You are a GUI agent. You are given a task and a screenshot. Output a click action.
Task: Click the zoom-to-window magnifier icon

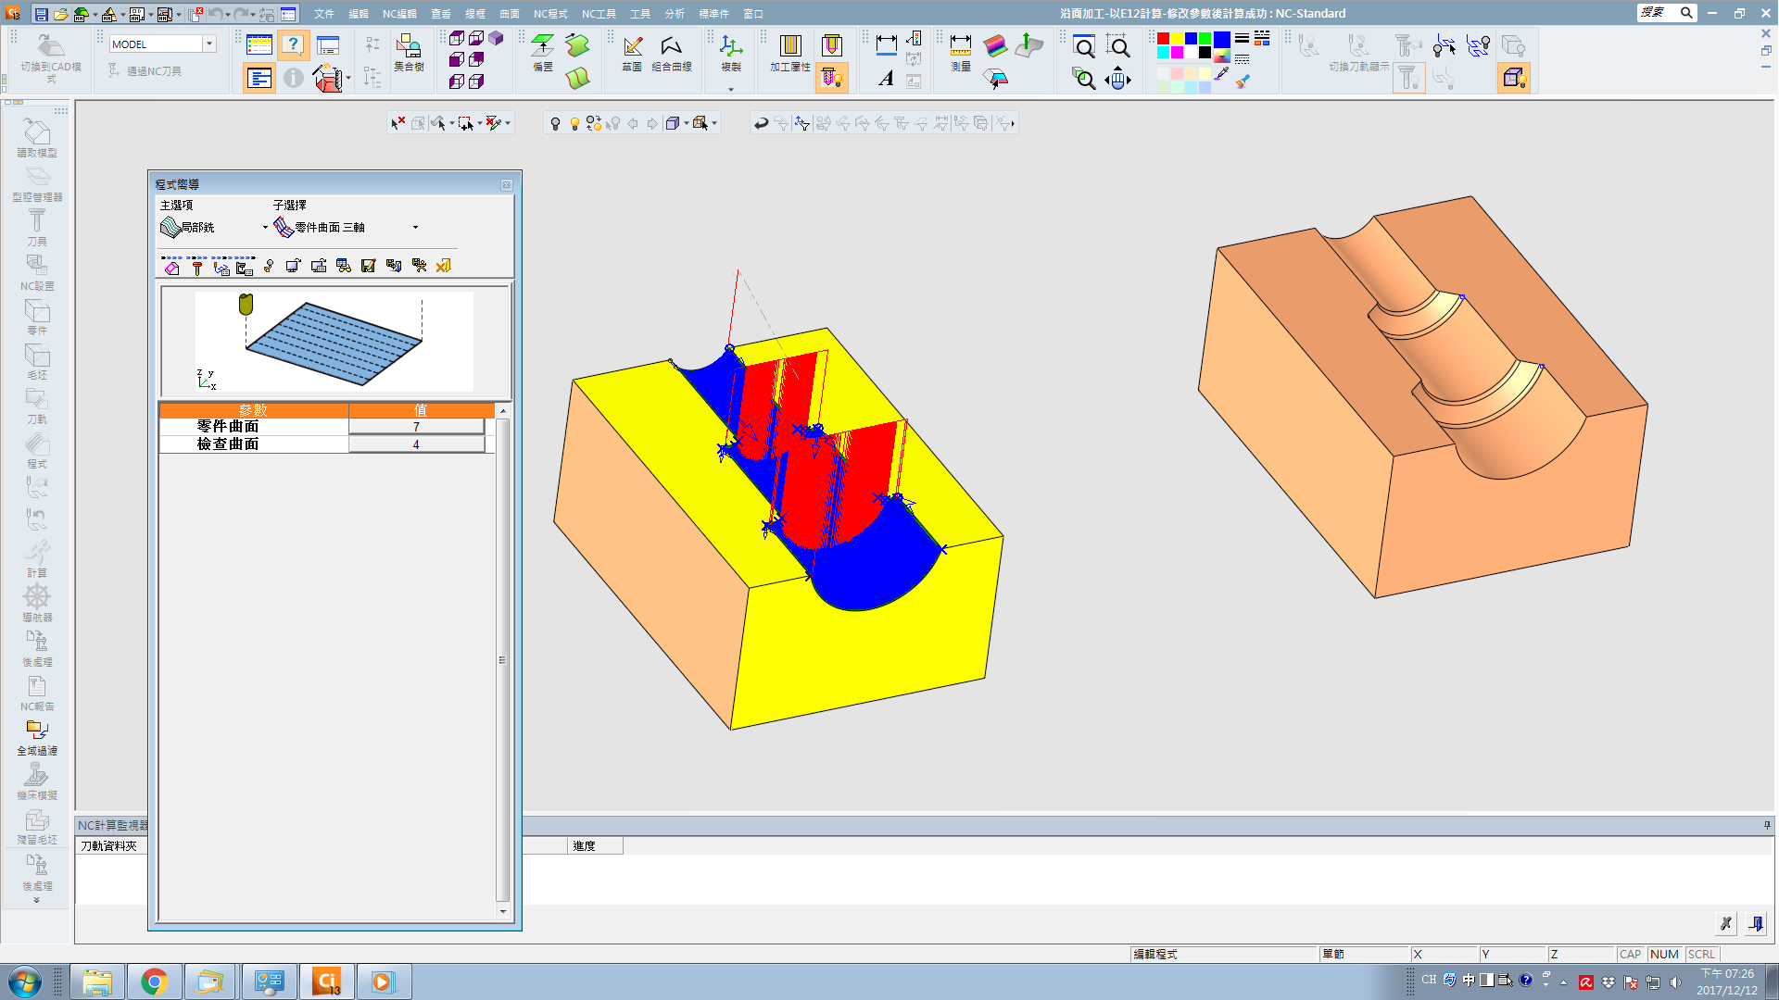coord(1083,46)
